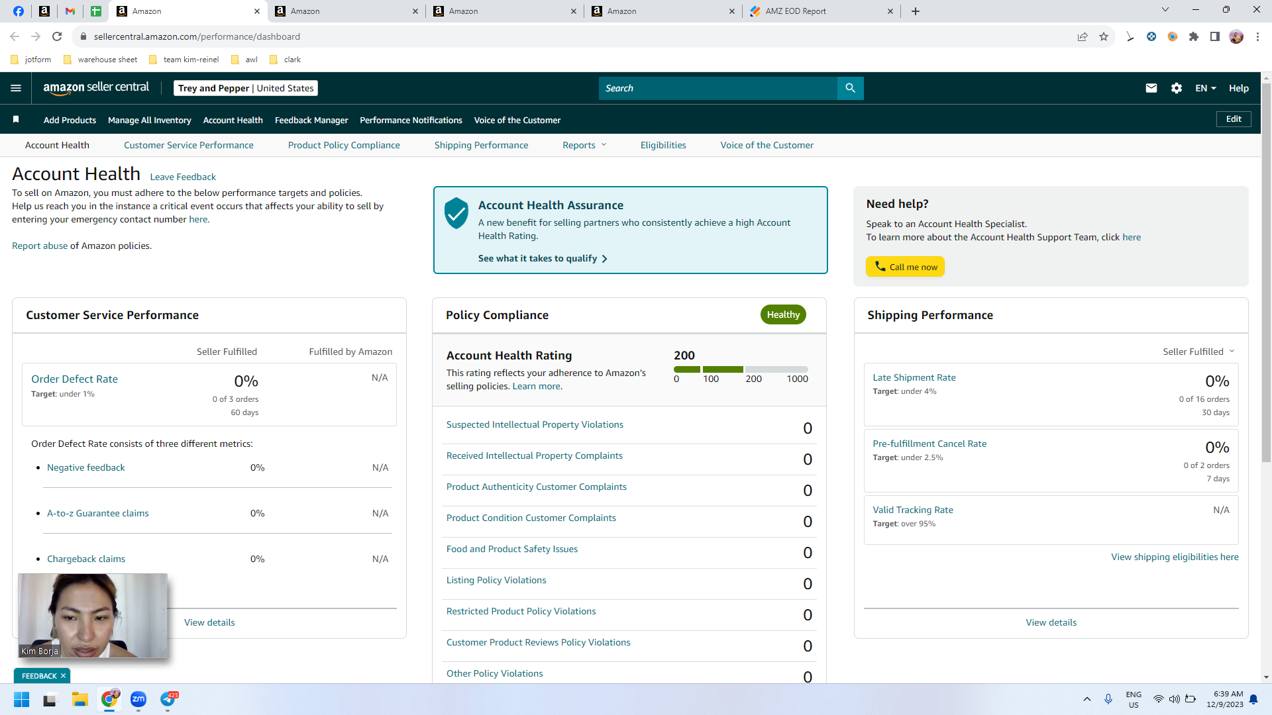Click the Account Health Rating progress bar
The height and width of the screenshot is (715, 1272).
click(x=741, y=369)
